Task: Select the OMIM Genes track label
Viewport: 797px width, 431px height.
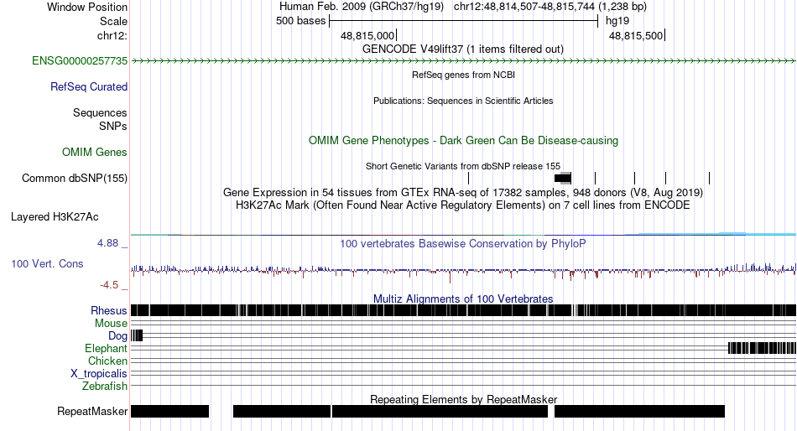Action: coord(95,152)
